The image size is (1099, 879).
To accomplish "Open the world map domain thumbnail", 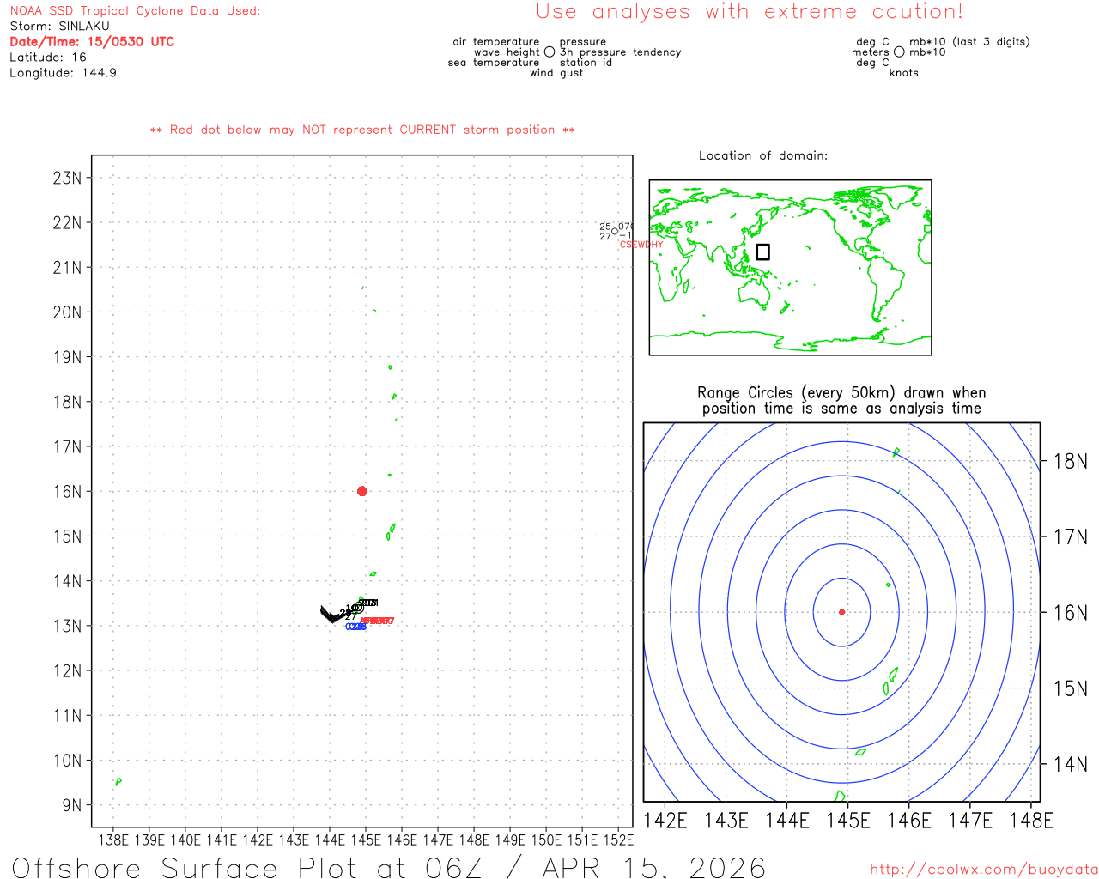I will [790, 268].
